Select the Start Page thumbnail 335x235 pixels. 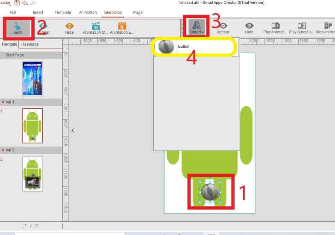[x=32, y=78]
